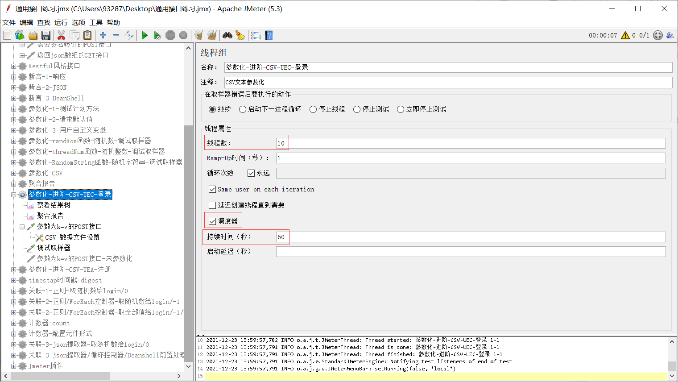This screenshot has width=678, height=382.
Task: Click the 线程数 input field
Action: click(x=471, y=143)
